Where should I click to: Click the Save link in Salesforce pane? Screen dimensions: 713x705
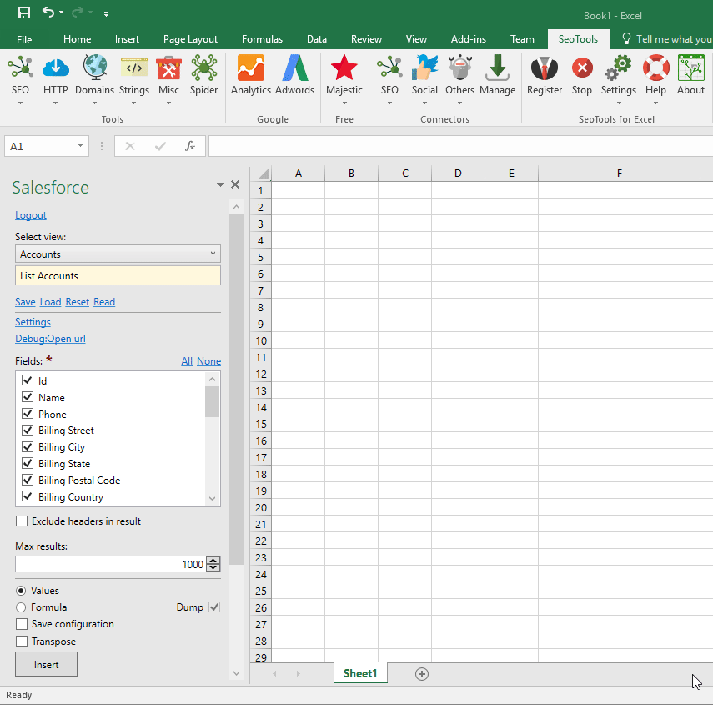click(25, 302)
